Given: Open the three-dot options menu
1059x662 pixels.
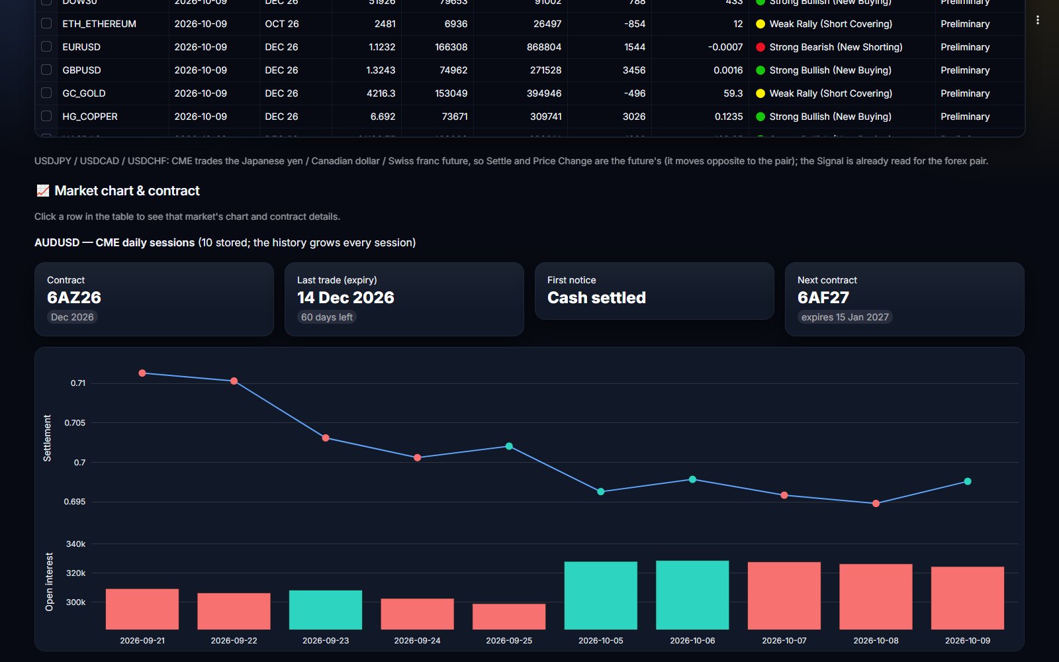Looking at the screenshot, I should 1037,21.
